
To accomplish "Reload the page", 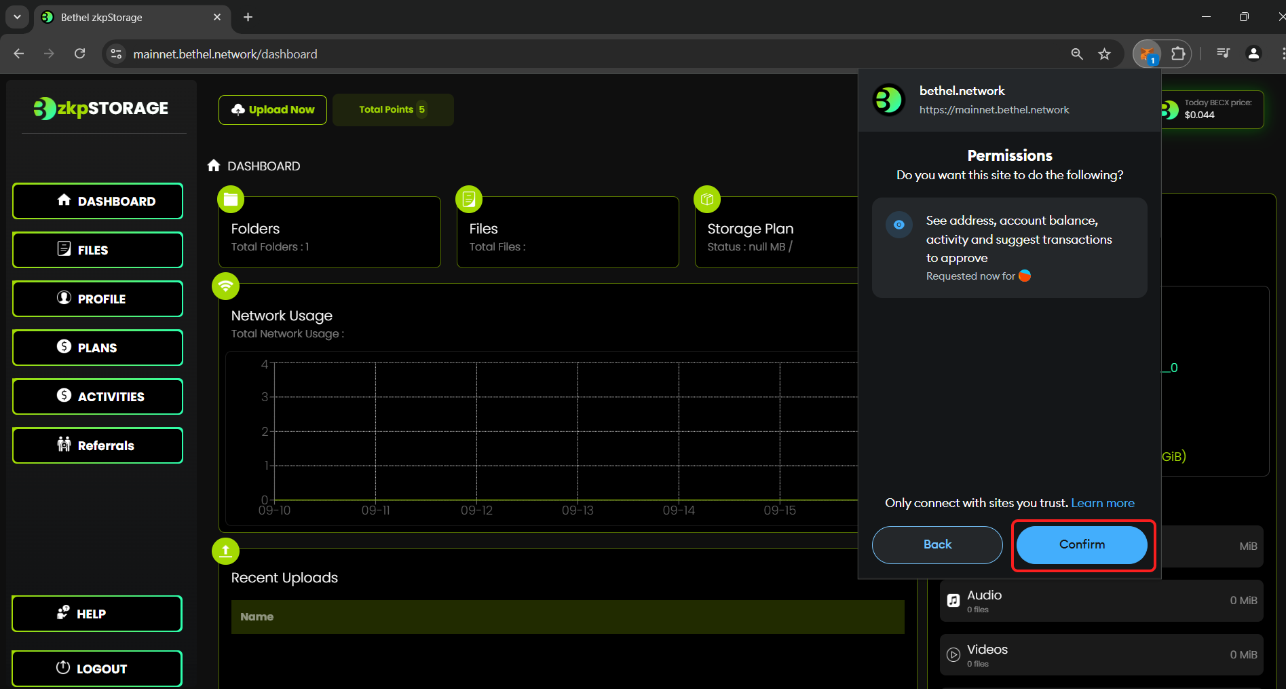I will click(x=79, y=54).
